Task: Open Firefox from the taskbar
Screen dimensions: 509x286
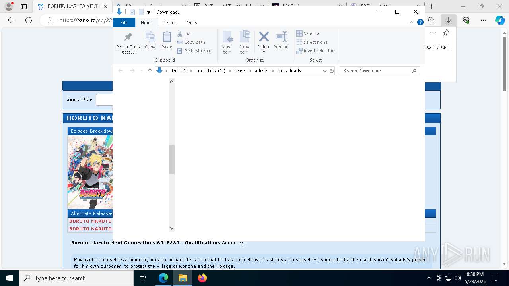Action: tap(202, 278)
